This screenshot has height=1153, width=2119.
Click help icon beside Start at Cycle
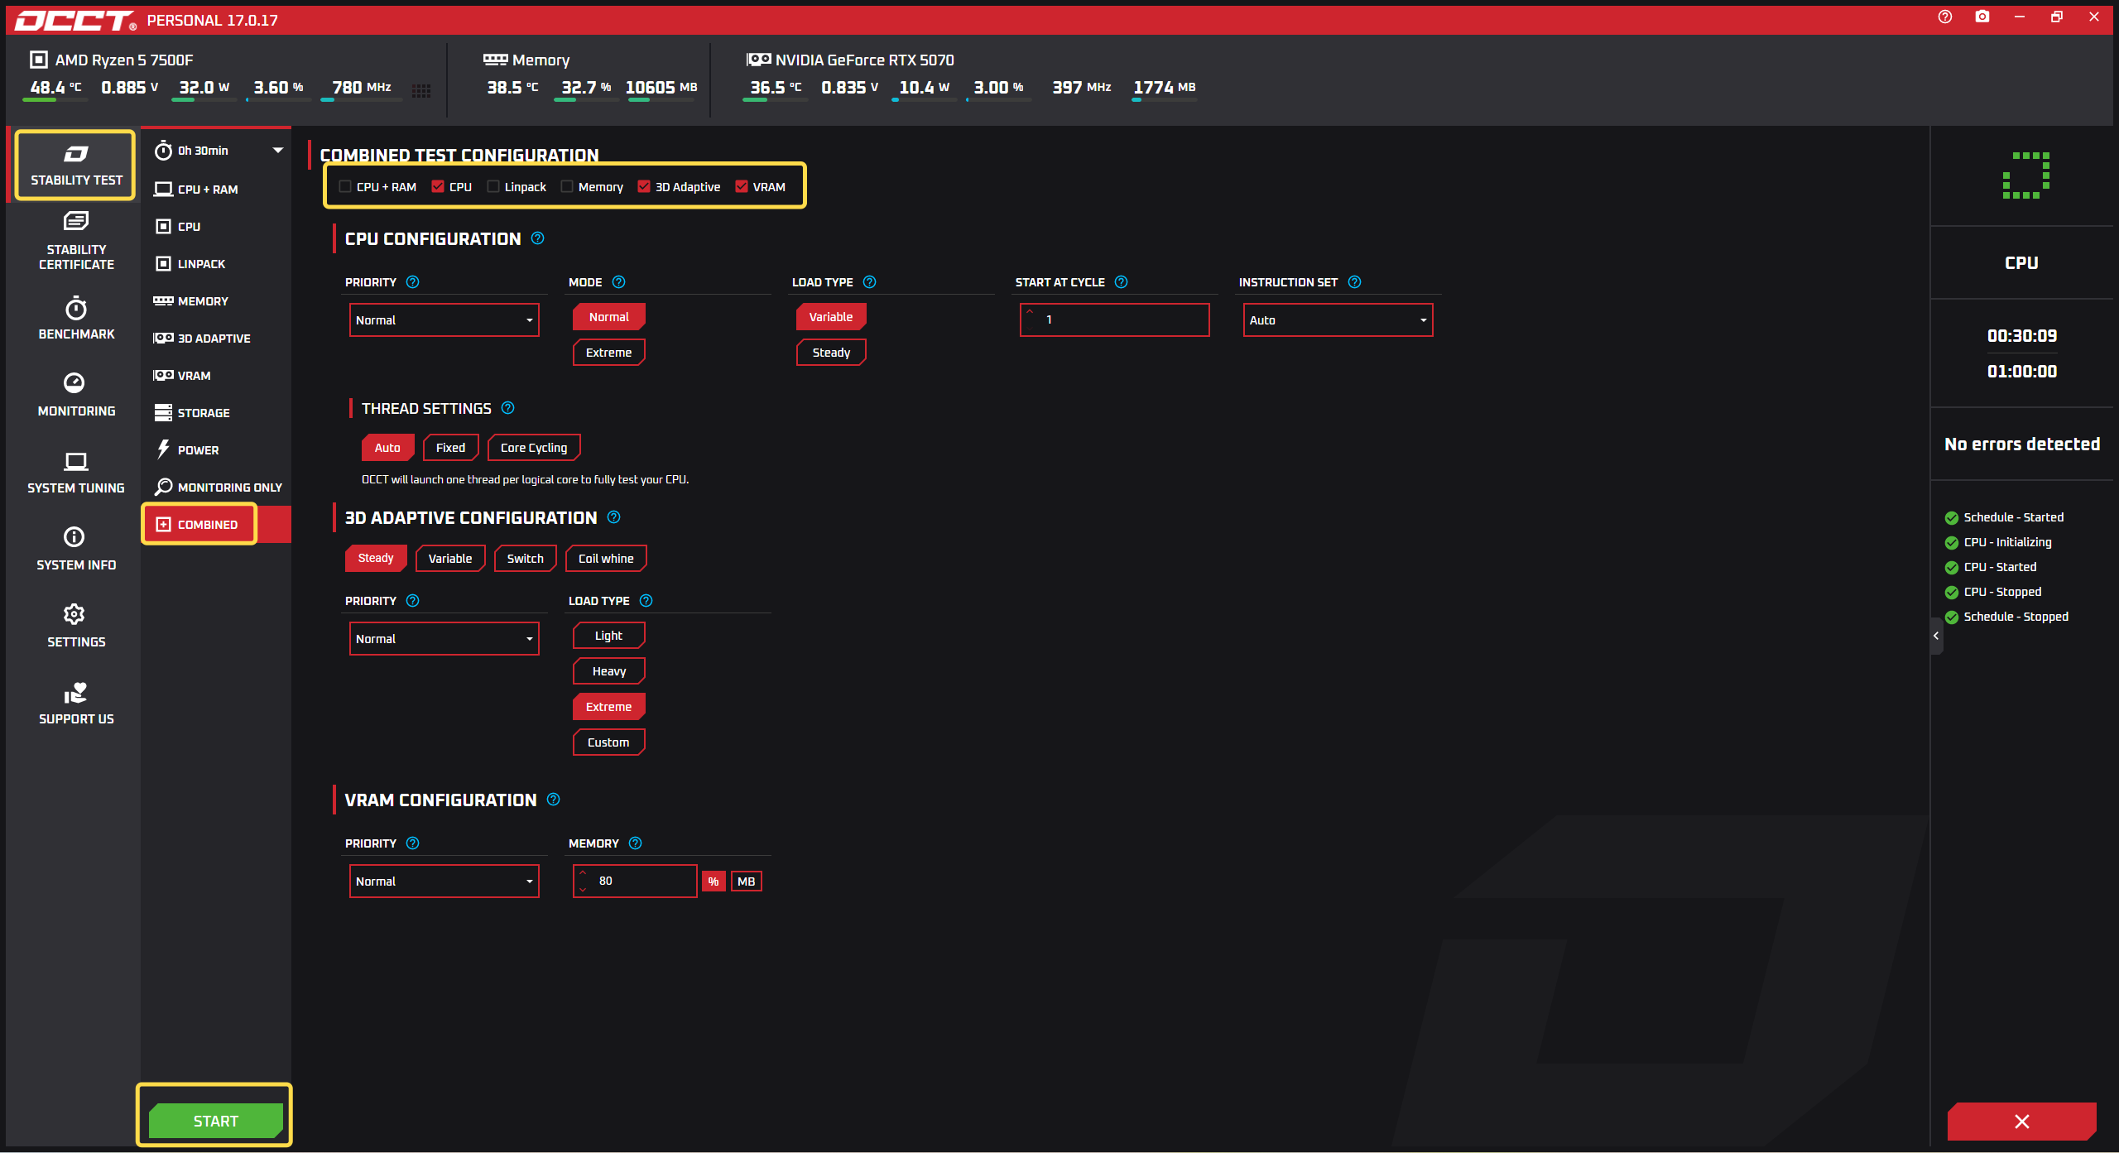tap(1122, 282)
